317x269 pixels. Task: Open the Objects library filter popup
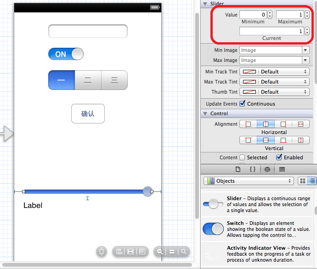[x=249, y=181]
